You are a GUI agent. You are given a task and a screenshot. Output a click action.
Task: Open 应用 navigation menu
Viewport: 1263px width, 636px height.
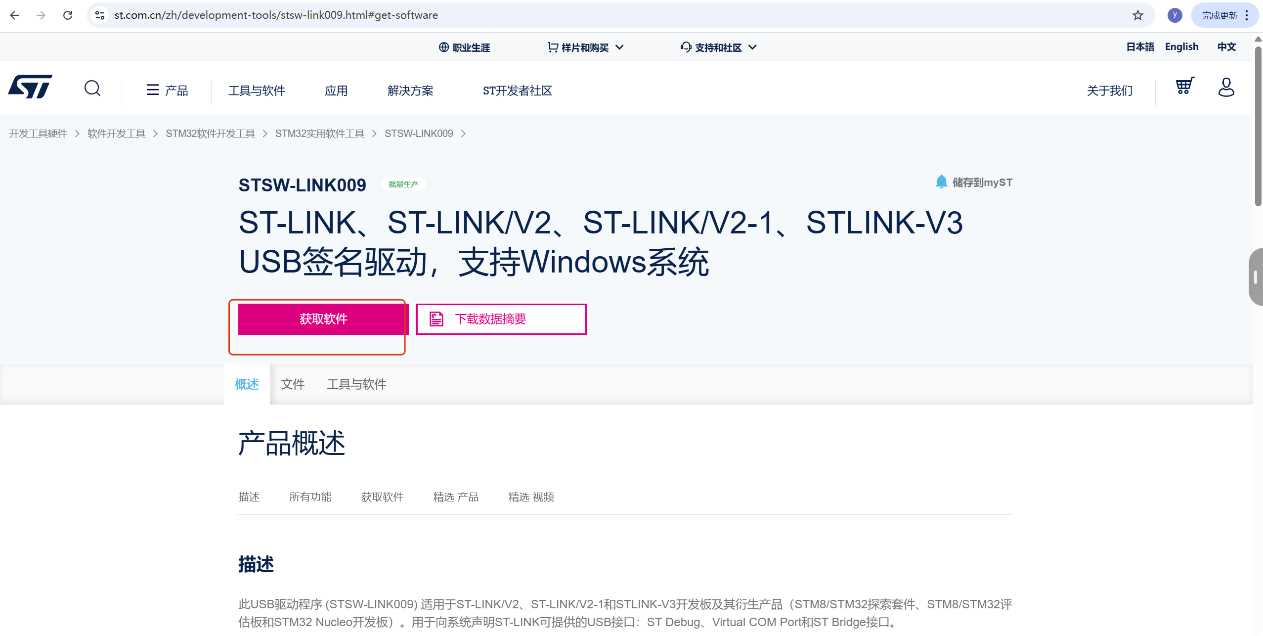pos(336,91)
